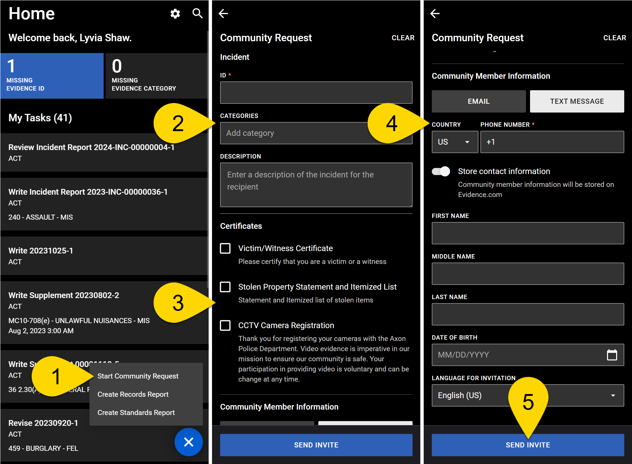Click CLEAR on the middle request form
The width and height of the screenshot is (632, 464).
click(403, 38)
